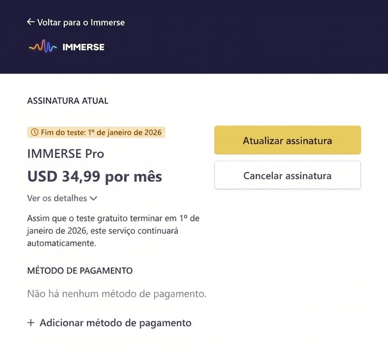Open 'Adicionar método de pagamento' link
This screenshot has width=388, height=352.
pos(109,323)
